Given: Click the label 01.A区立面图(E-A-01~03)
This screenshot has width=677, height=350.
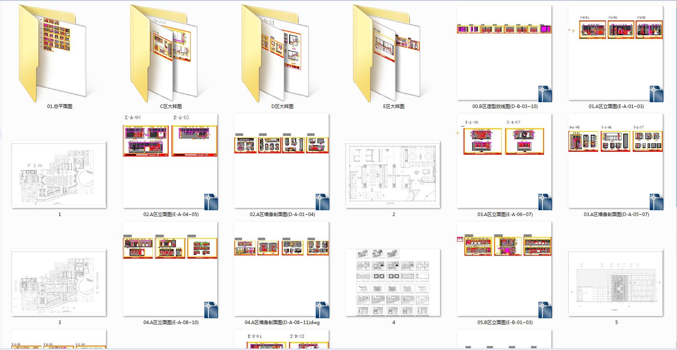Looking at the screenshot, I should coord(616,106).
